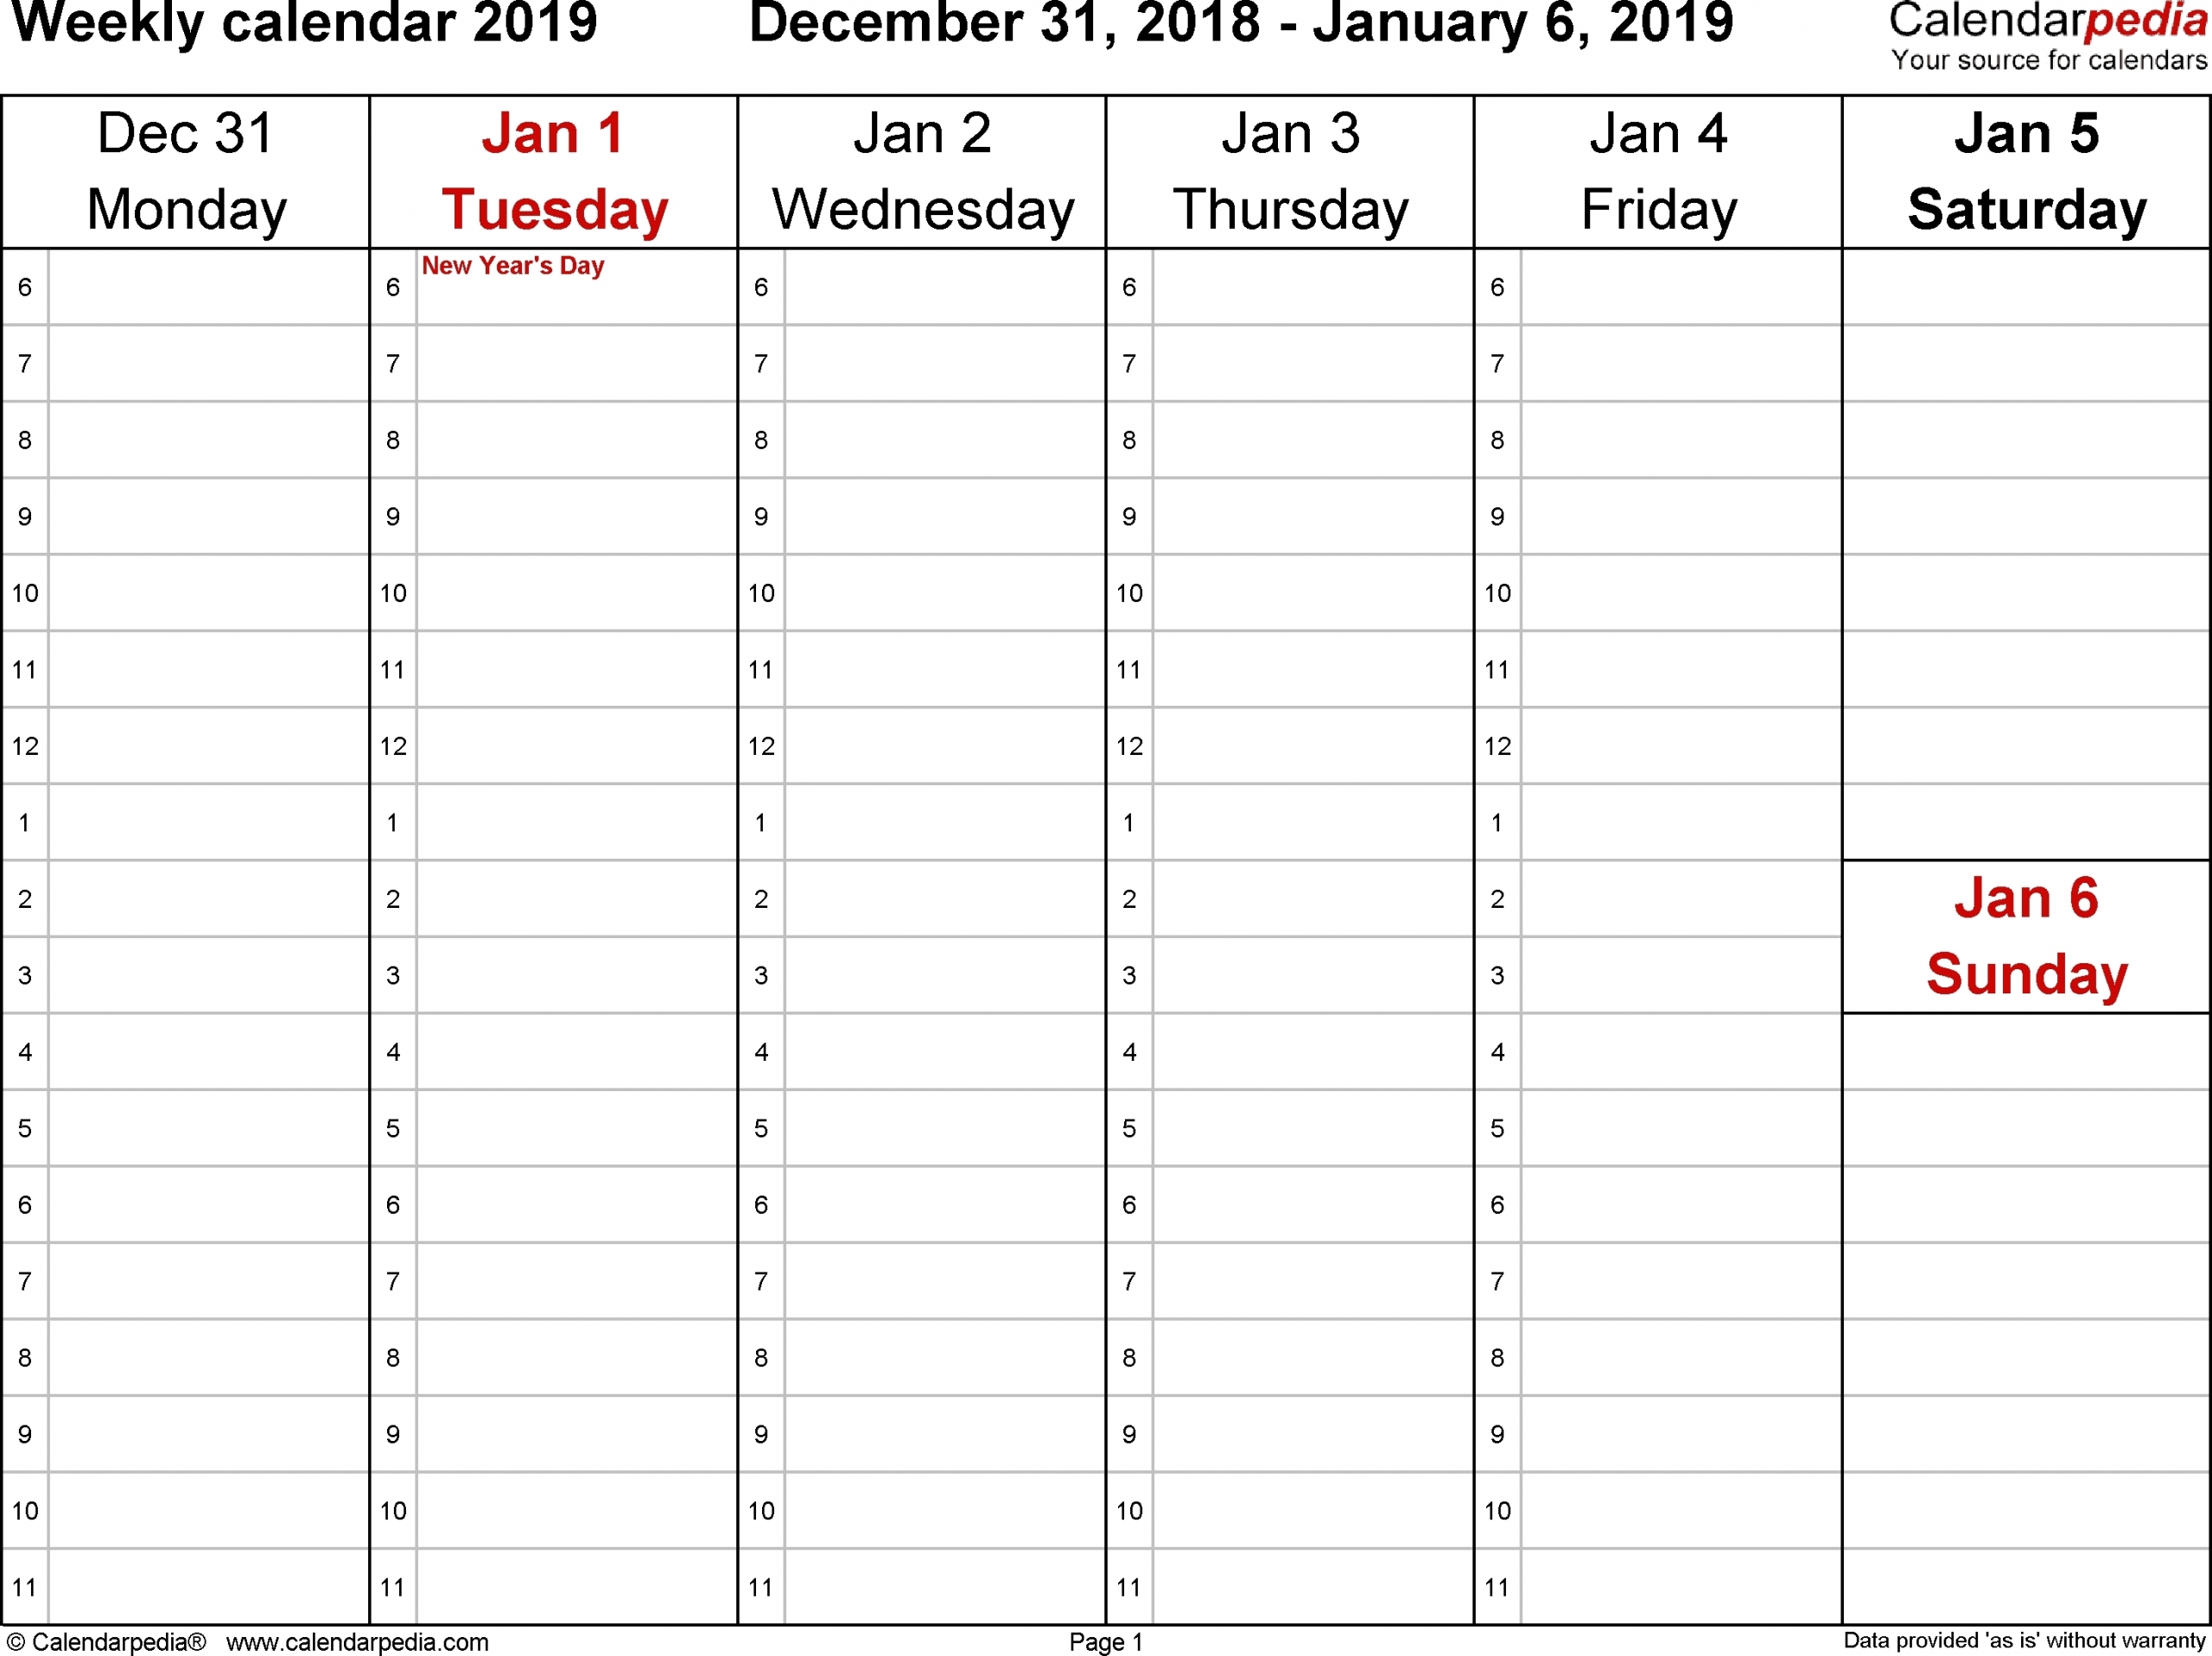Click the Jan 5 Saturday column header

(x=2018, y=174)
